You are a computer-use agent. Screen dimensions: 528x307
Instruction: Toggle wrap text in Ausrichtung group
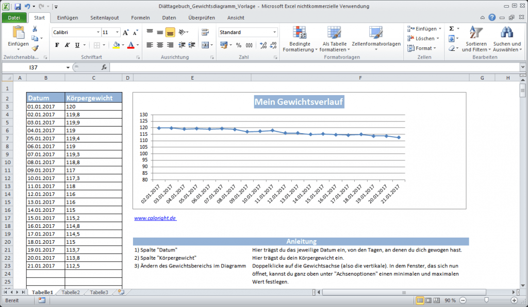(x=205, y=32)
